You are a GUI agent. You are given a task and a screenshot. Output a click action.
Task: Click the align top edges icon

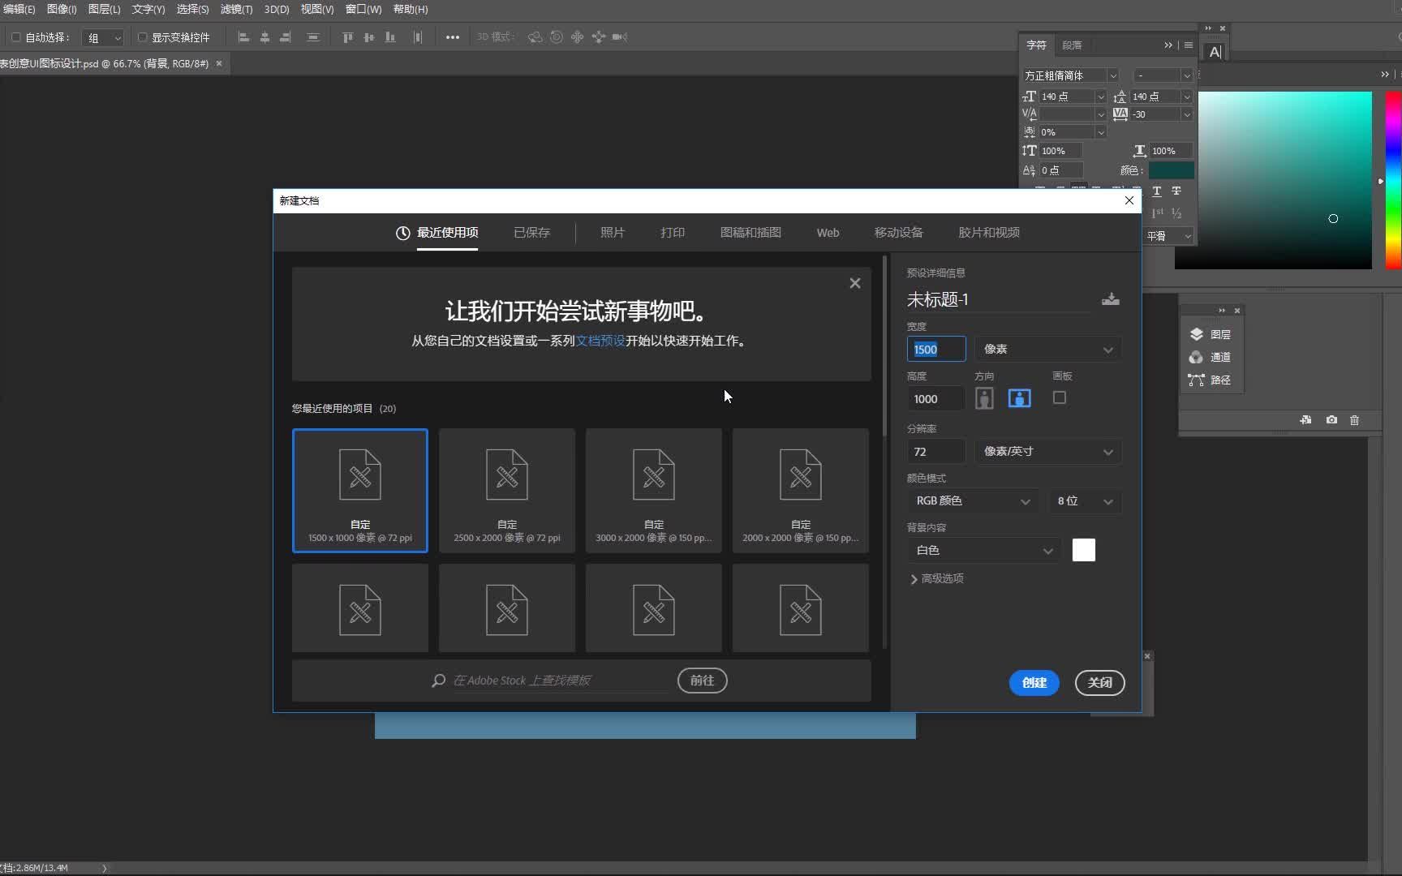[x=348, y=37]
